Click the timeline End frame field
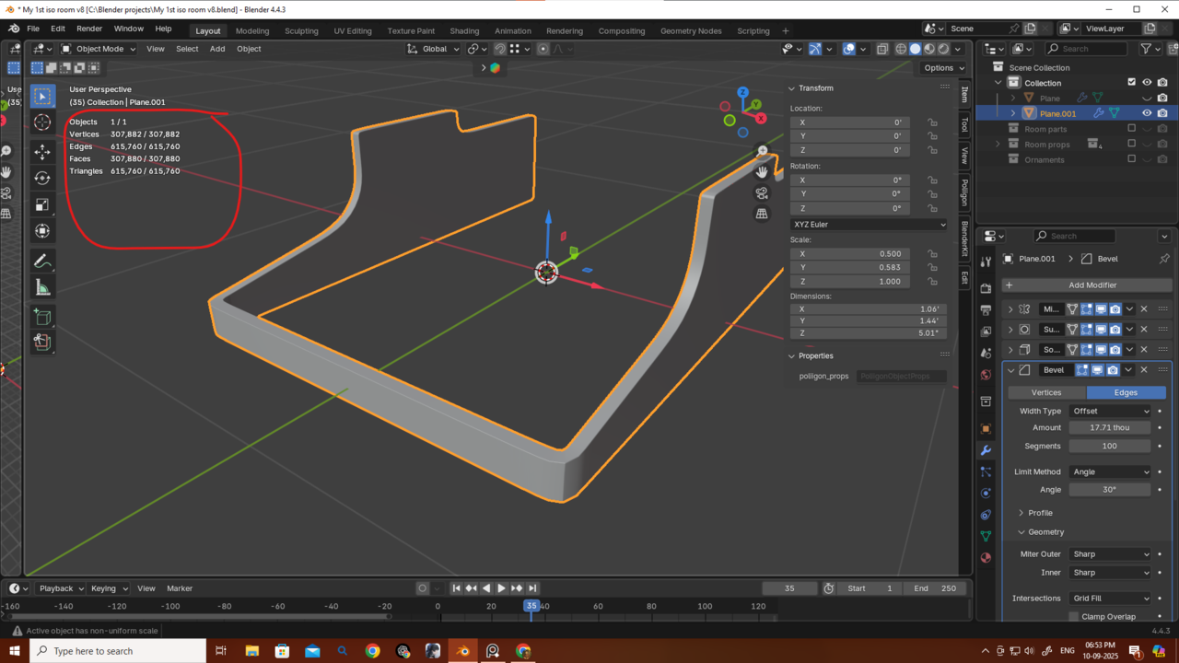 [936, 588]
